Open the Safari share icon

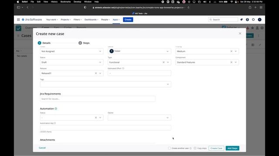250,7
